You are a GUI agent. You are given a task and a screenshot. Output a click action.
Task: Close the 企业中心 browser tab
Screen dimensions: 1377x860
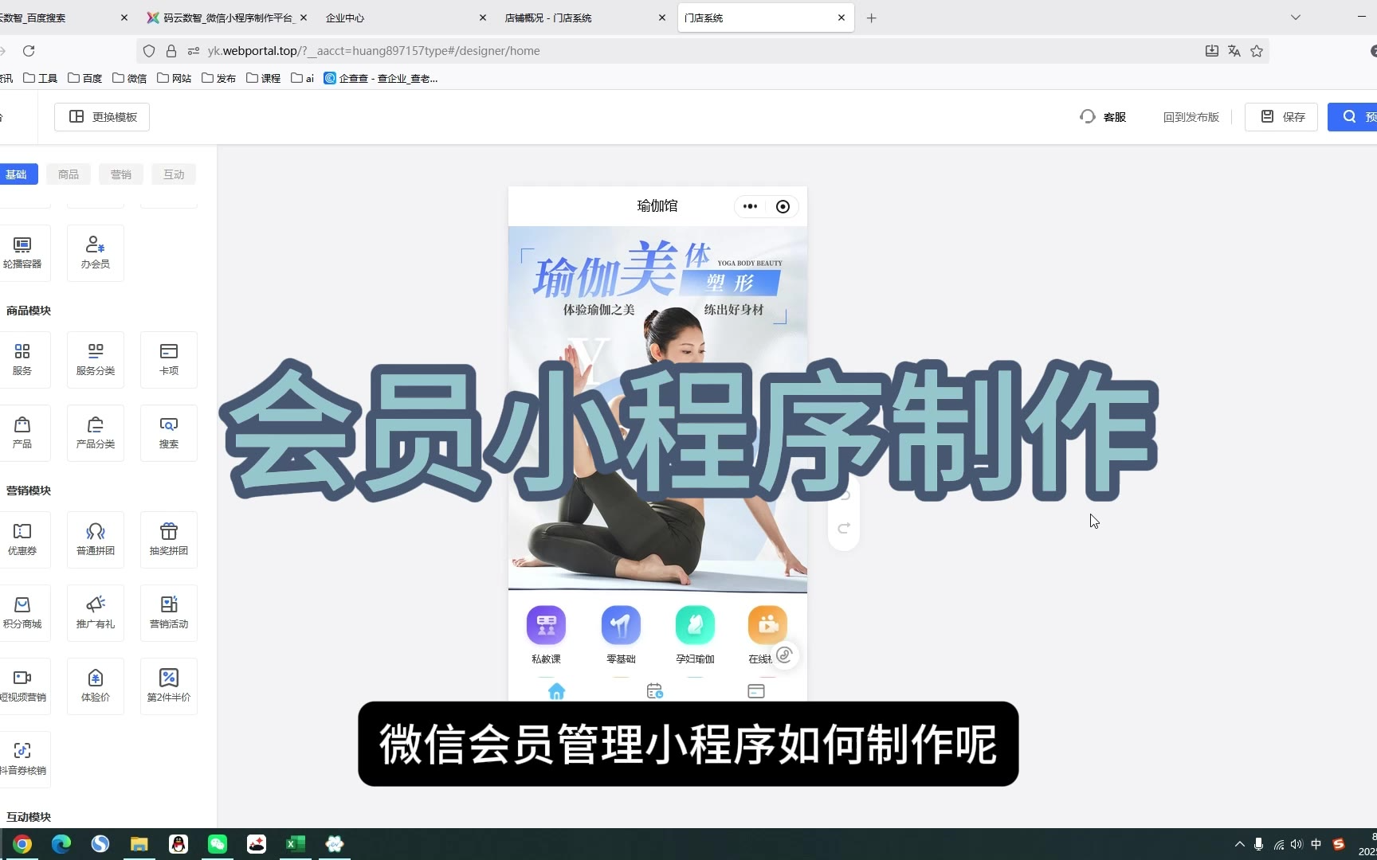[x=483, y=18]
